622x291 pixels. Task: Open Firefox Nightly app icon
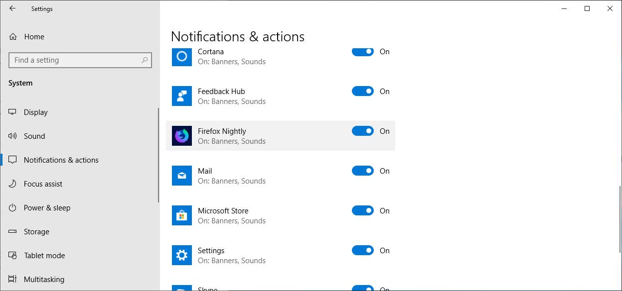click(182, 136)
